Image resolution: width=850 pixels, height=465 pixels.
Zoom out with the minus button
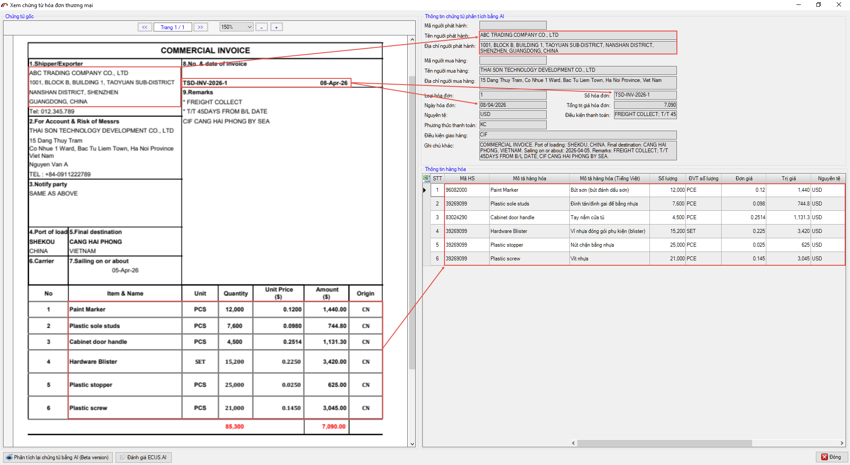tap(262, 27)
